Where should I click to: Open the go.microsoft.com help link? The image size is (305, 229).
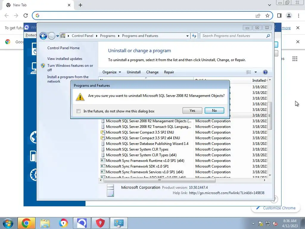tap(227, 193)
